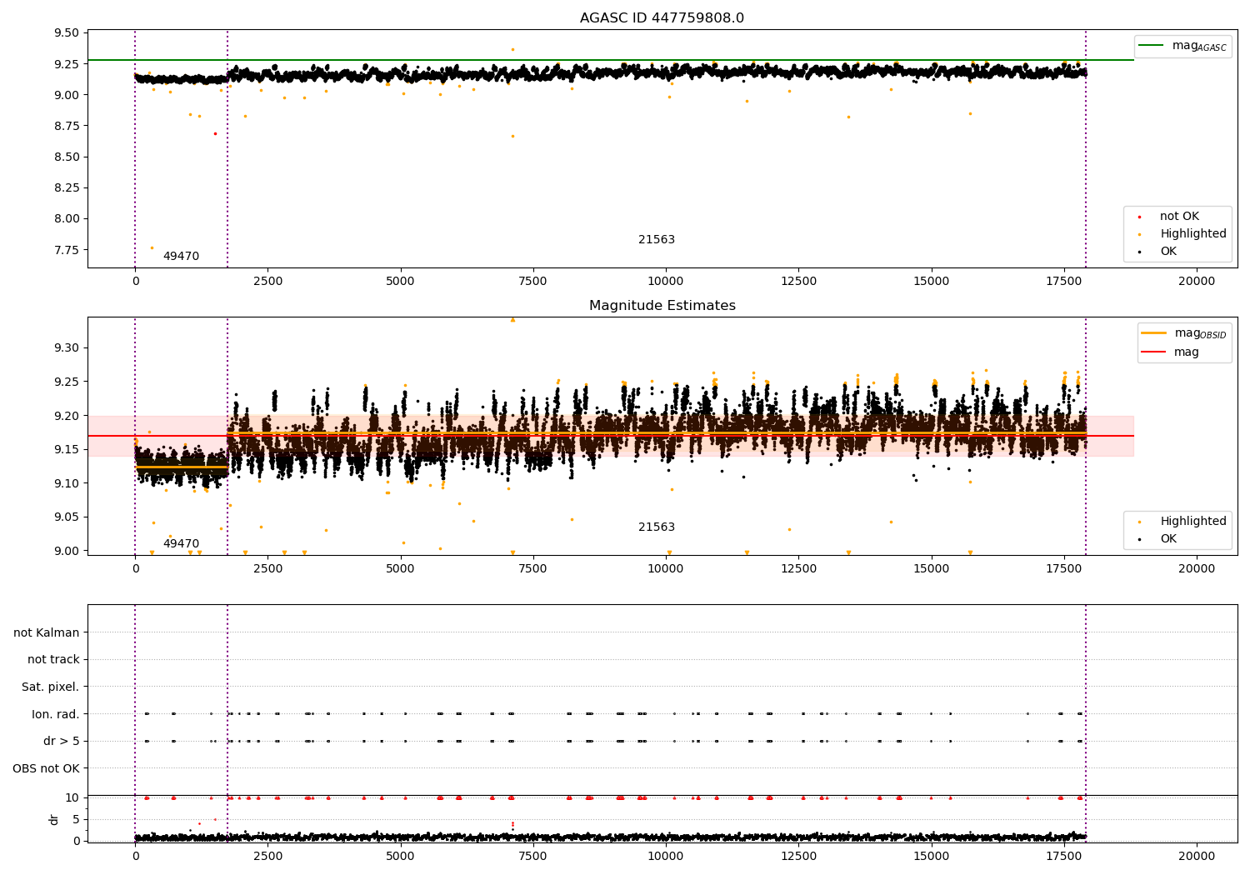The height and width of the screenshot is (875, 1250).
Task: Click the 'OBS not OK' row label
Action: [x=46, y=768]
